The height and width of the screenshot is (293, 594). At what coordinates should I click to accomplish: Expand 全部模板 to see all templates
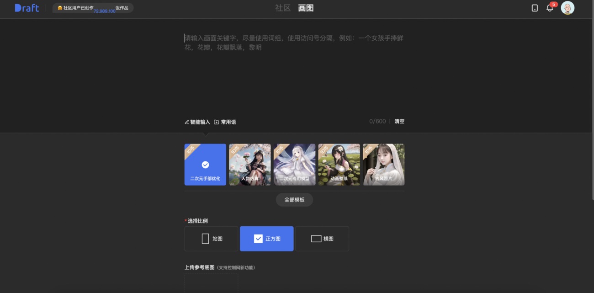point(294,200)
